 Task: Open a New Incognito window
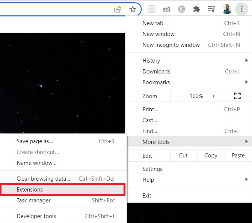pyautogui.click(x=189, y=45)
